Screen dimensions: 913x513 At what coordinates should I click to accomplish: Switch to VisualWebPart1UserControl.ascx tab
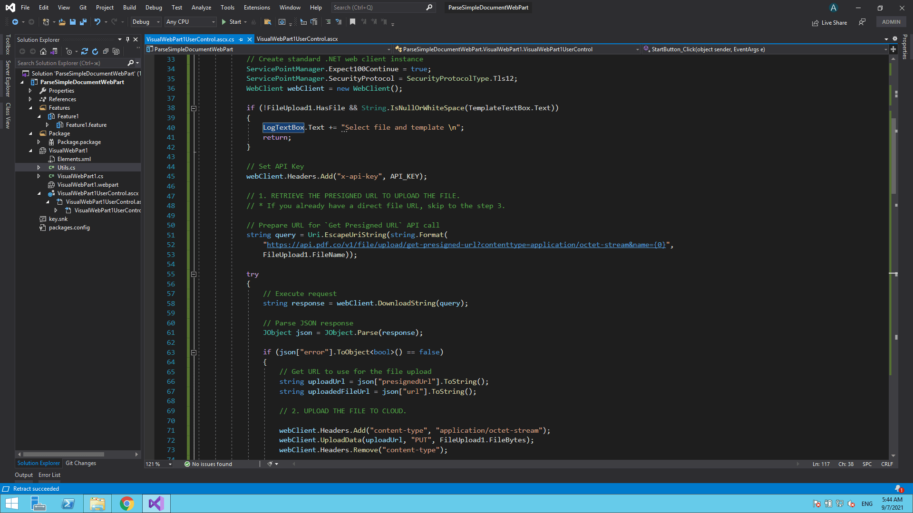[x=297, y=39]
